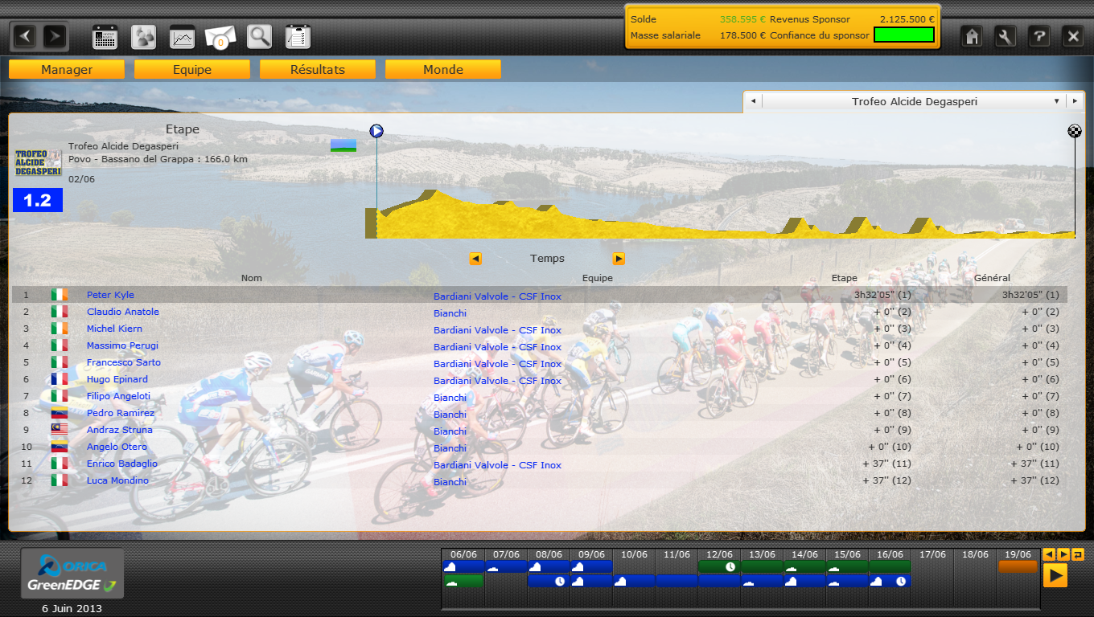Image resolution: width=1094 pixels, height=617 pixels.
Task: Go forward with the right navigation arrow
Action: pos(54,36)
